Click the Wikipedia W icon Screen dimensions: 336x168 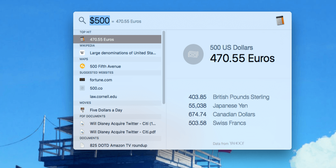click(x=82, y=53)
